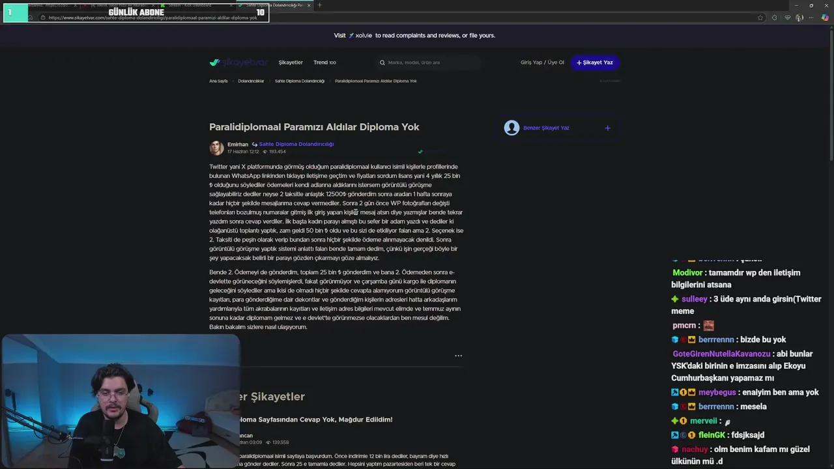Open Sahte Diploma Dolandırıcılığı breadcrumb

click(300, 81)
